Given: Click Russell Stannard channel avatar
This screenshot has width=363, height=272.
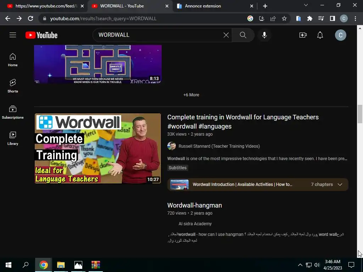Looking at the screenshot, I should tap(172, 146).
